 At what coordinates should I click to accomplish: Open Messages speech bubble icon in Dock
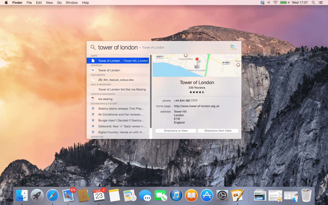click(x=145, y=196)
